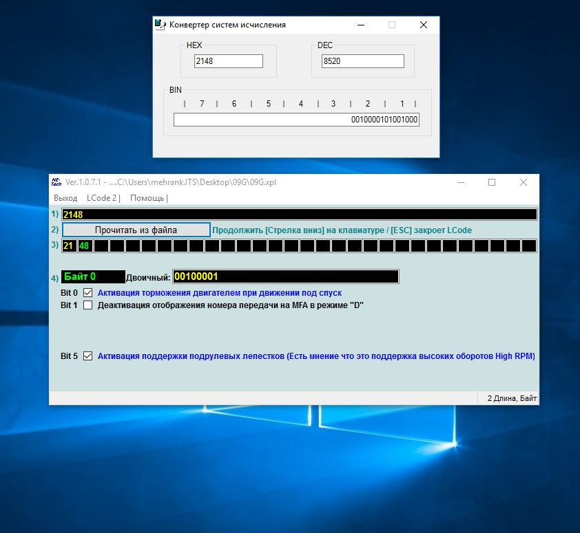580x533 pixels.
Task: Click the Bit 1 description text about MFA
Action: click(x=231, y=305)
